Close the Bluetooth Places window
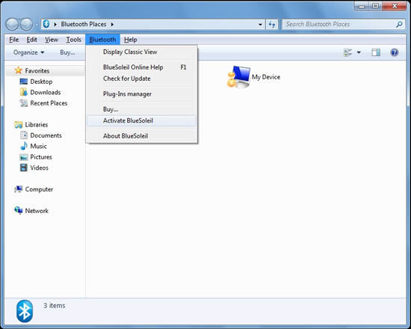The width and height of the screenshot is (411, 329). (395, 6)
